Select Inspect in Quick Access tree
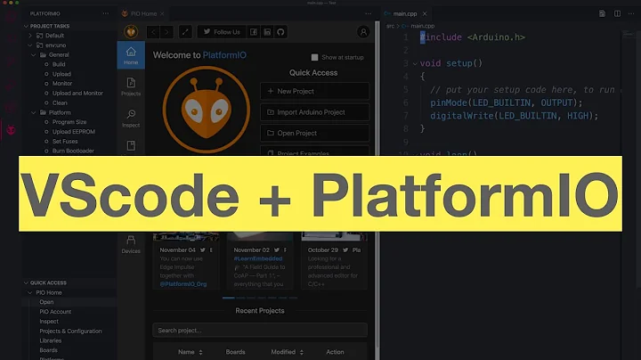641x360 pixels. tap(49, 322)
